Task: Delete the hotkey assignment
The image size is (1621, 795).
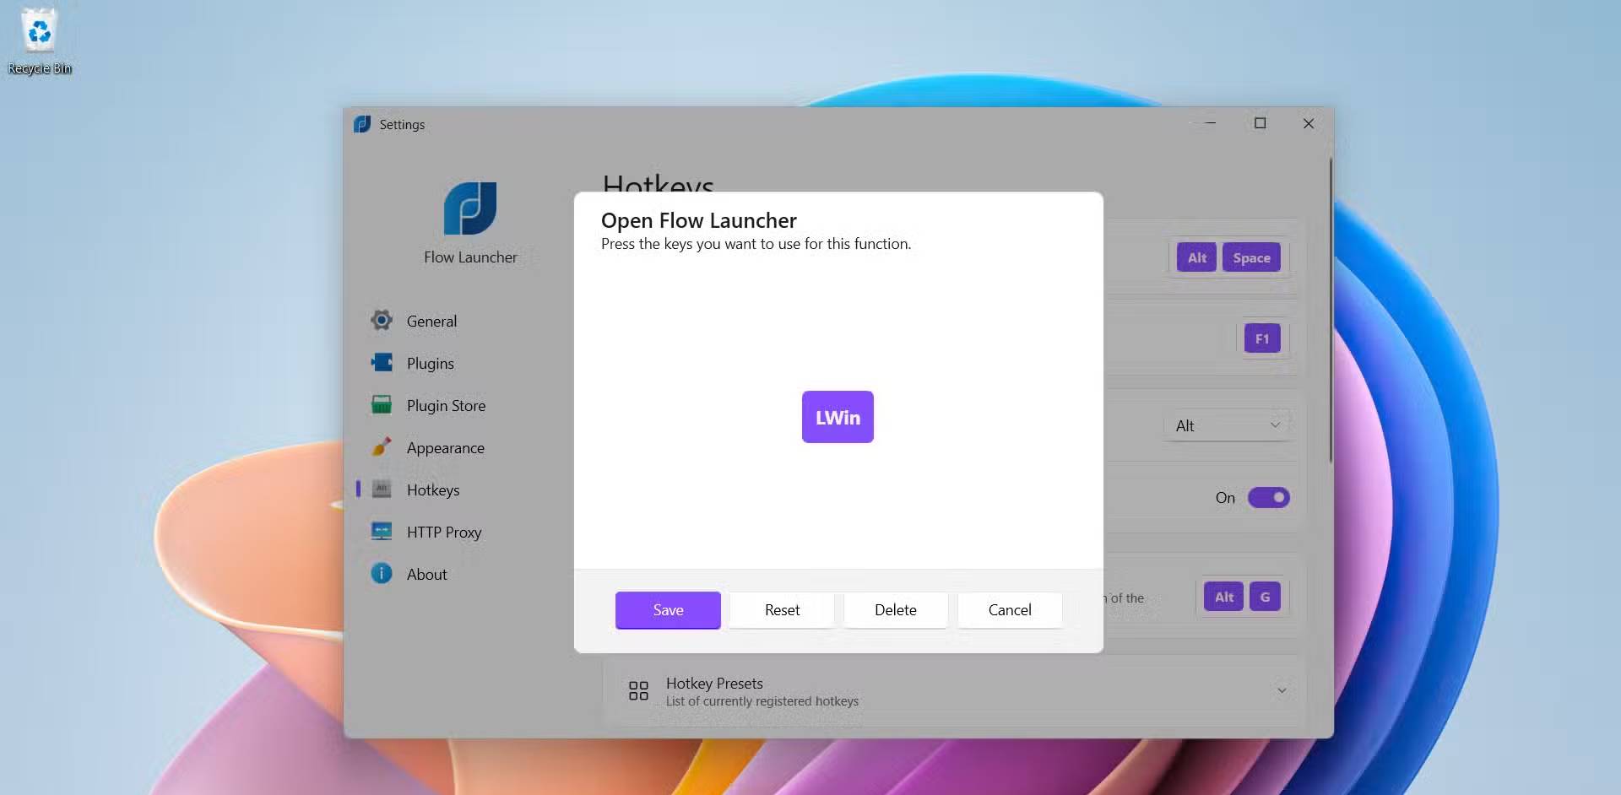Action: pyautogui.click(x=895, y=610)
